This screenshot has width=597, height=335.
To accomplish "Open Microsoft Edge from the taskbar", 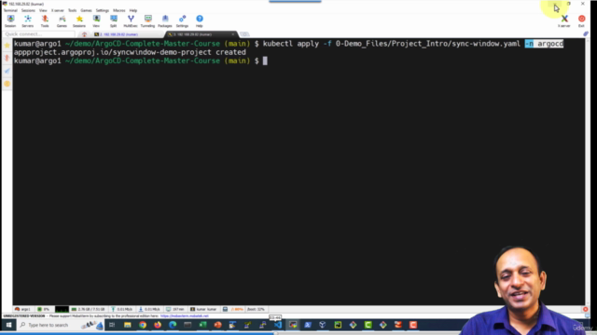I will 173,325.
